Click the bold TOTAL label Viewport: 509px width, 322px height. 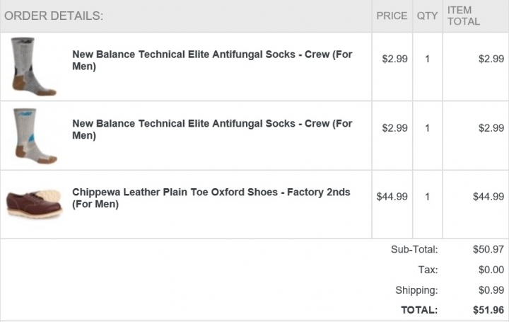tap(419, 310)
